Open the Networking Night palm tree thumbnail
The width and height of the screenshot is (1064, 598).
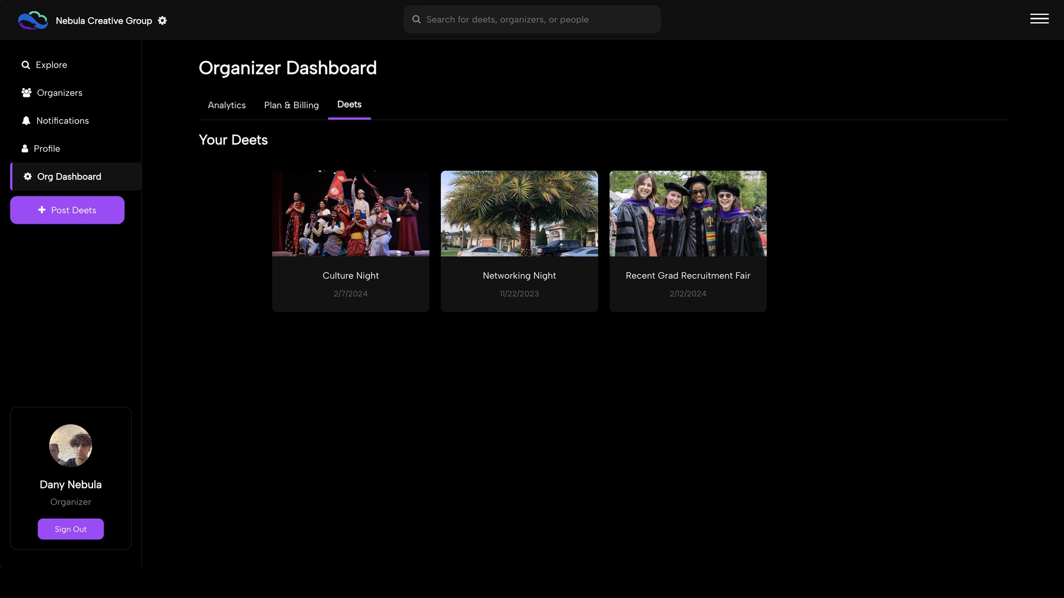pyautogui.click(x=519, y=213)
